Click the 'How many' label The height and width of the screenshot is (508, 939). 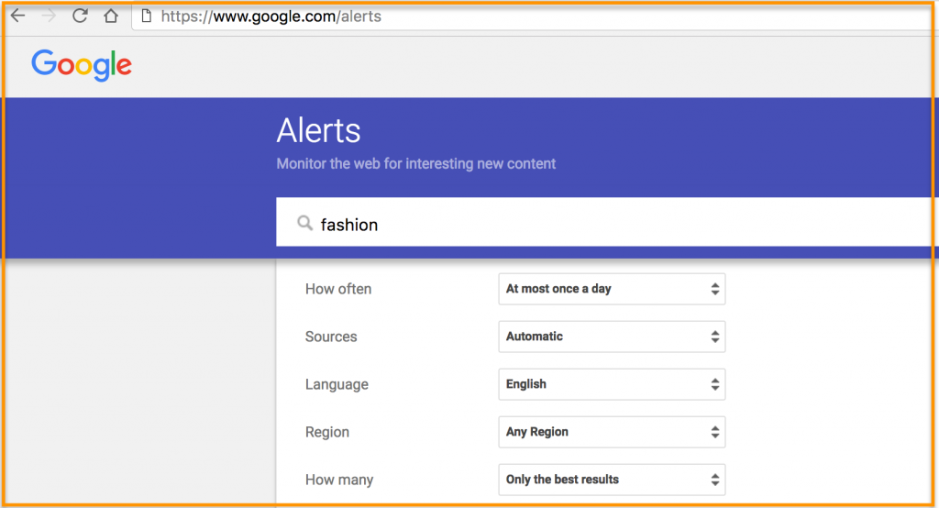point(339,480)
